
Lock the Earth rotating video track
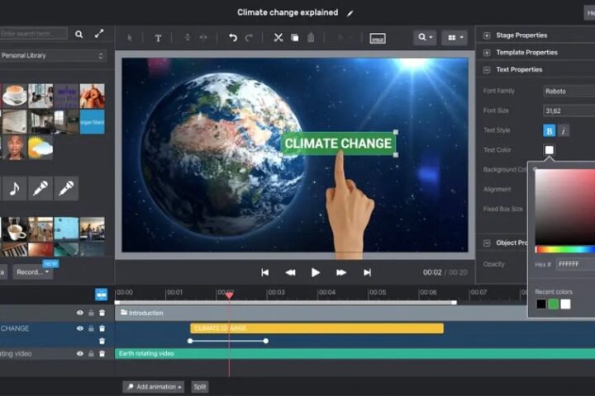[91, 354]
